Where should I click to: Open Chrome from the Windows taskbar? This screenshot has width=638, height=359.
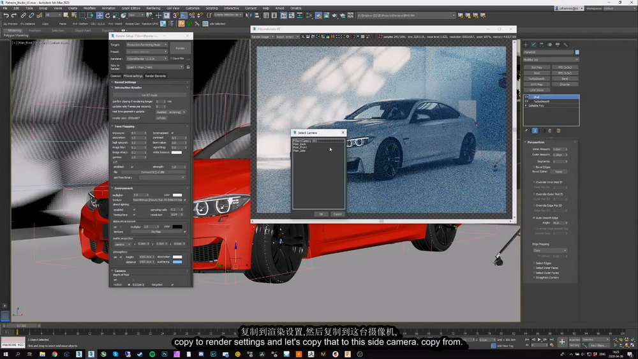[54, 354]
